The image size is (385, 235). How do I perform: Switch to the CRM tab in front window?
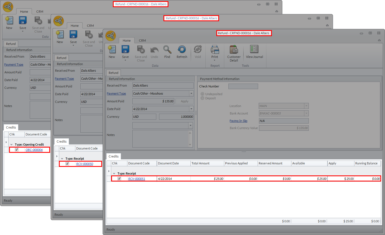tap(142, 41)
